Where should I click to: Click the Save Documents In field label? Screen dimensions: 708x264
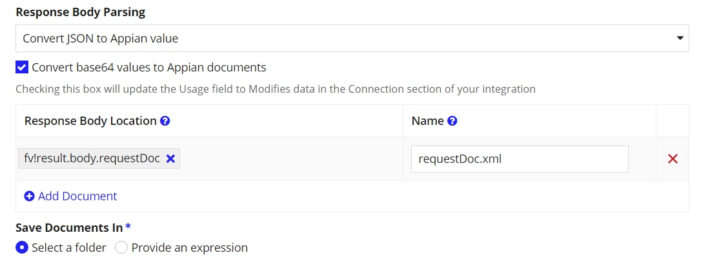click(x=69, y=227)
